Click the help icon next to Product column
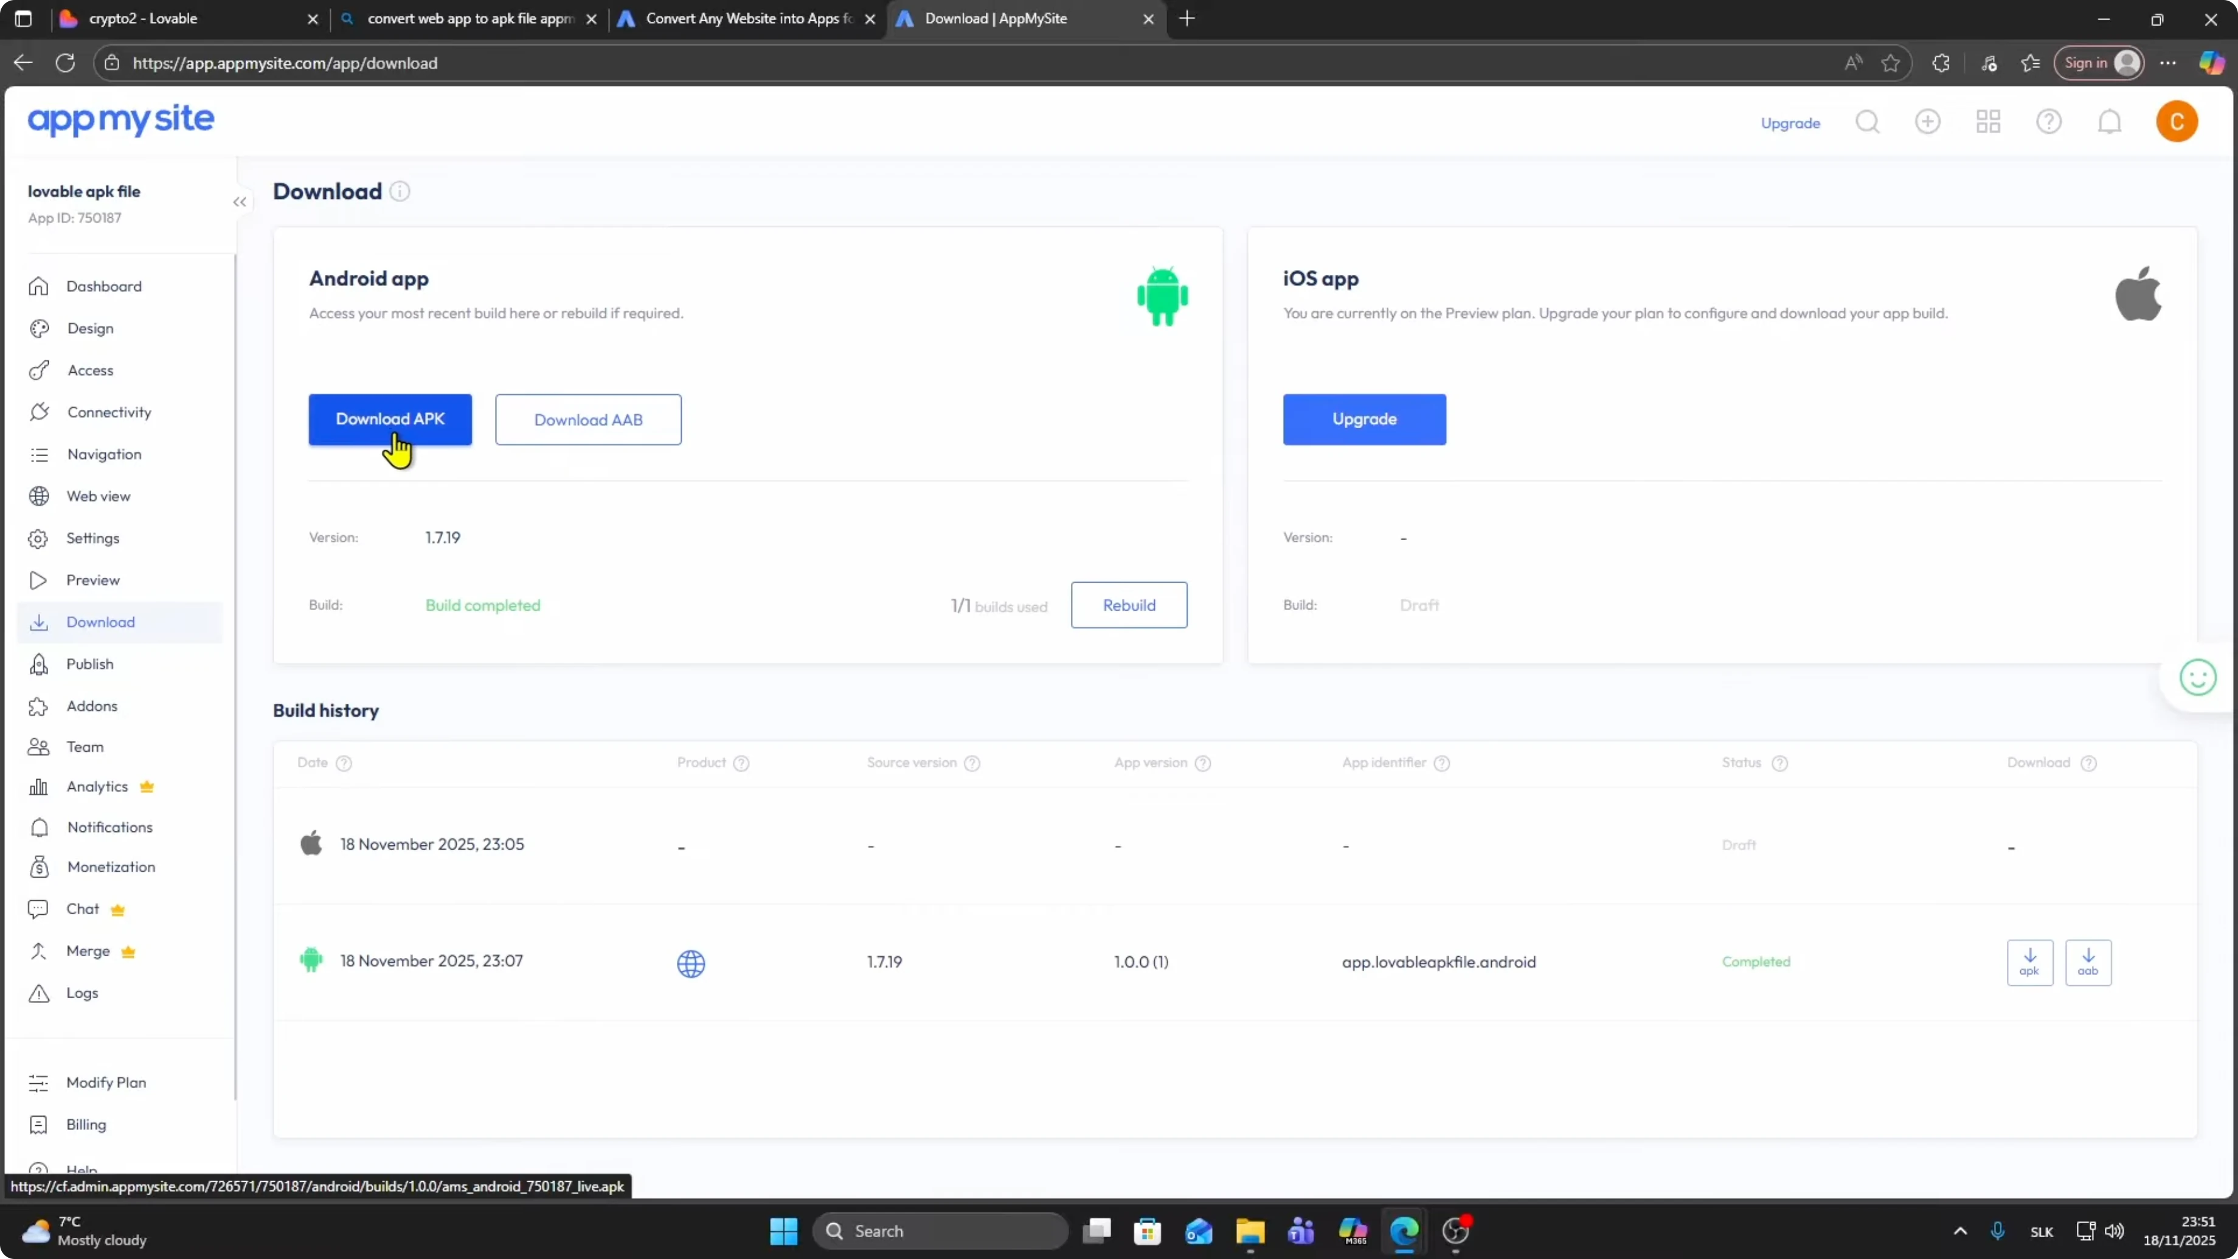 741,763
